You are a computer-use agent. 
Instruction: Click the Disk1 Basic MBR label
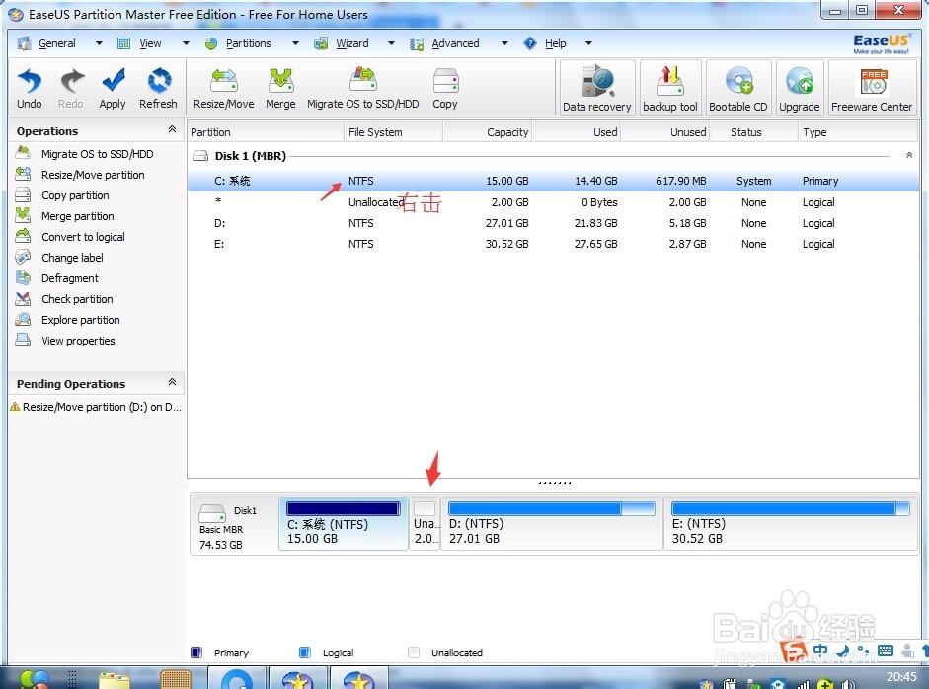pyautogui.click(x=228, y=527)
